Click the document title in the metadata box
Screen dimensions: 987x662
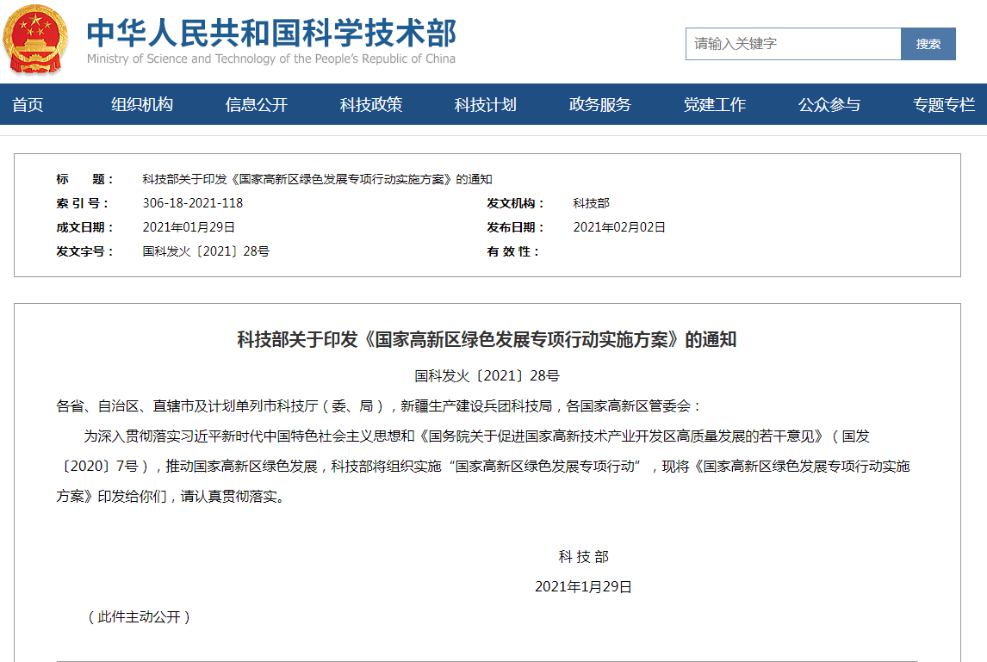pos(317,179)
